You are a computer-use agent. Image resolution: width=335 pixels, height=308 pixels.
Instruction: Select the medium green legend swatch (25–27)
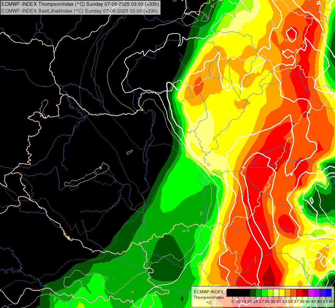(x=259, y=293)
